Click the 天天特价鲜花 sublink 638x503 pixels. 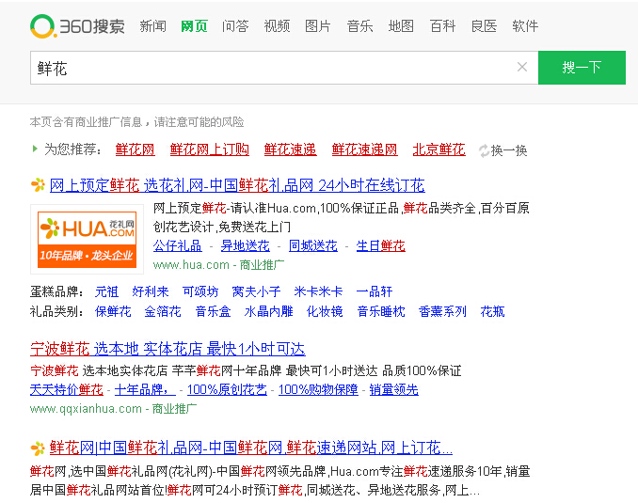click(67, 389)
